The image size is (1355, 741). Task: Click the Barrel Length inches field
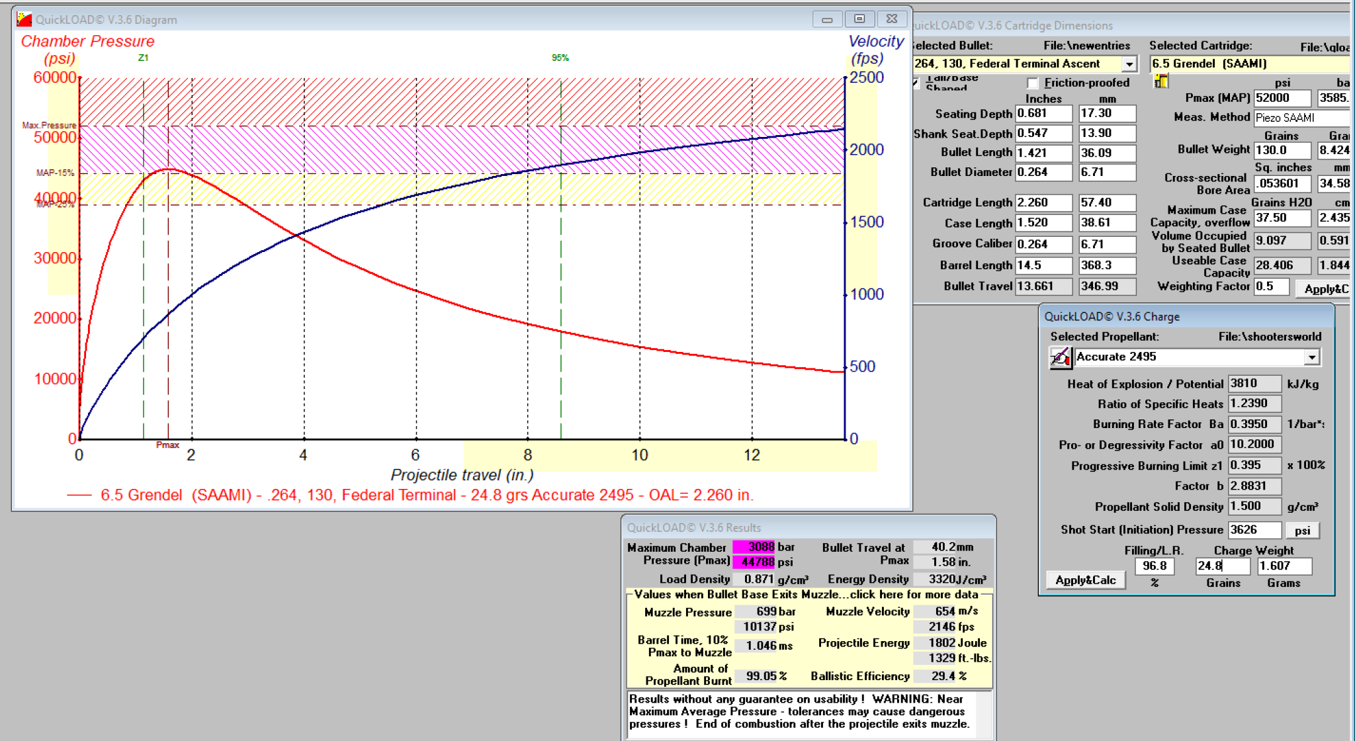pos(1043,265)
